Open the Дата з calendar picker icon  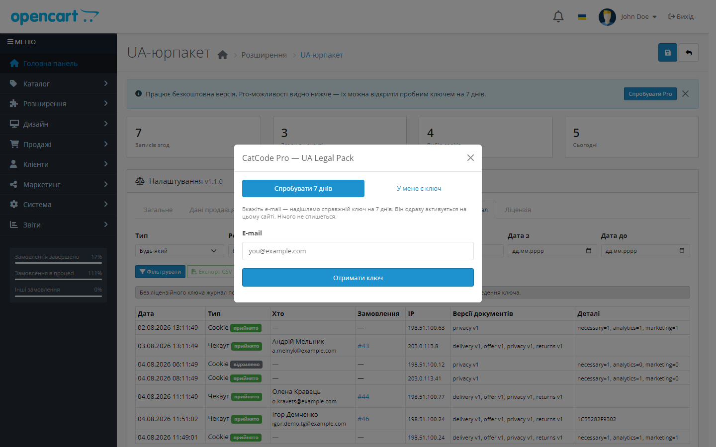[589, 251]
